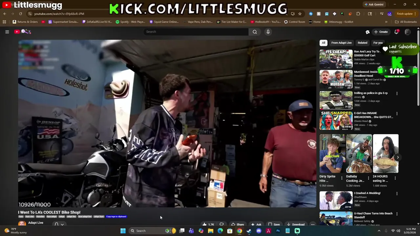This screenshot has width=420, height=236.
Task: Click the Create button
Action: [381, 32]
